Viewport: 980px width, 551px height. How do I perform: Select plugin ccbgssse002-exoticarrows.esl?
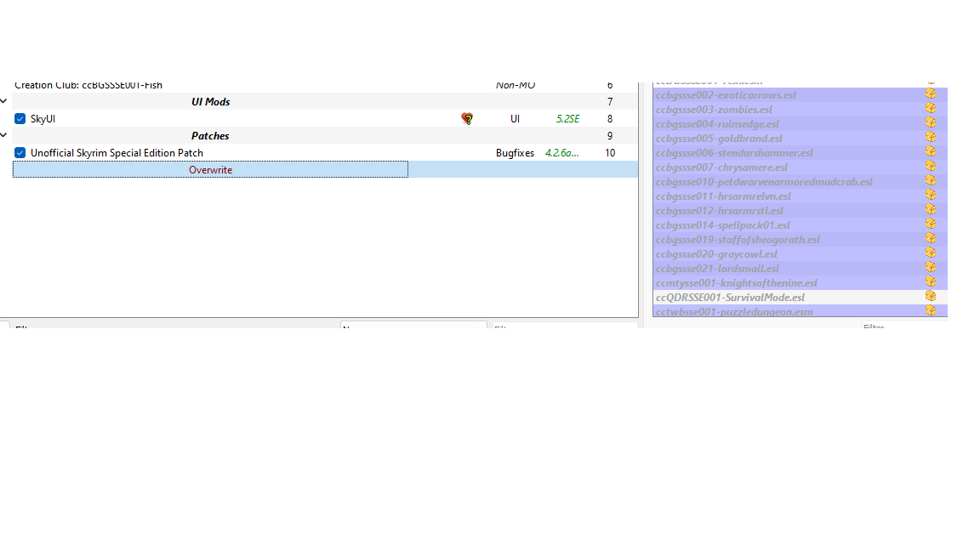point(726,95)
